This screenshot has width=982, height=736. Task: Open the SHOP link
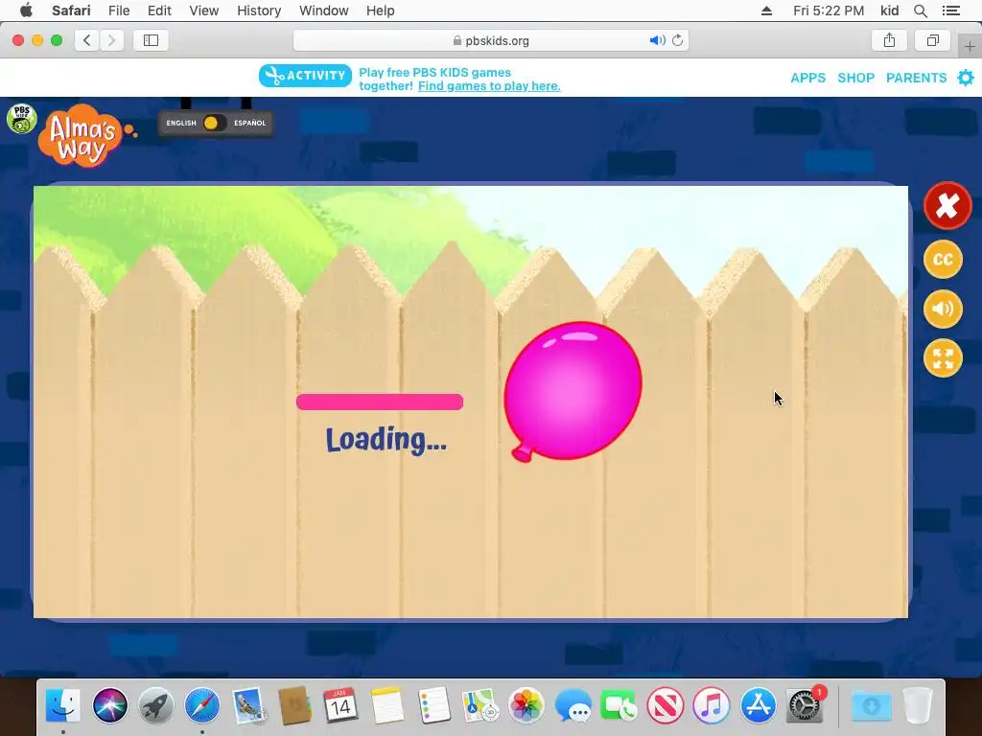(856, 78)
